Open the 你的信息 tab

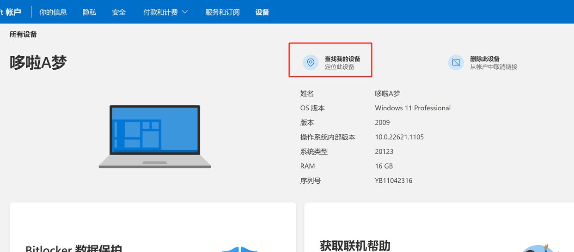(53, 12)
